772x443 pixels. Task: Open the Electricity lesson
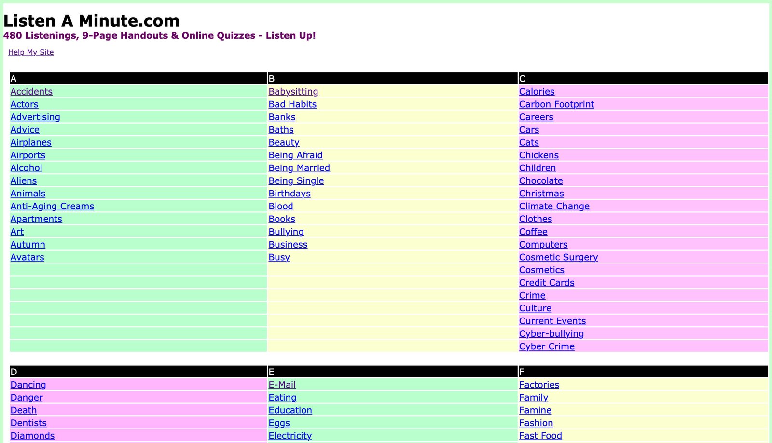pyautogui.click(x=290, y=436)
